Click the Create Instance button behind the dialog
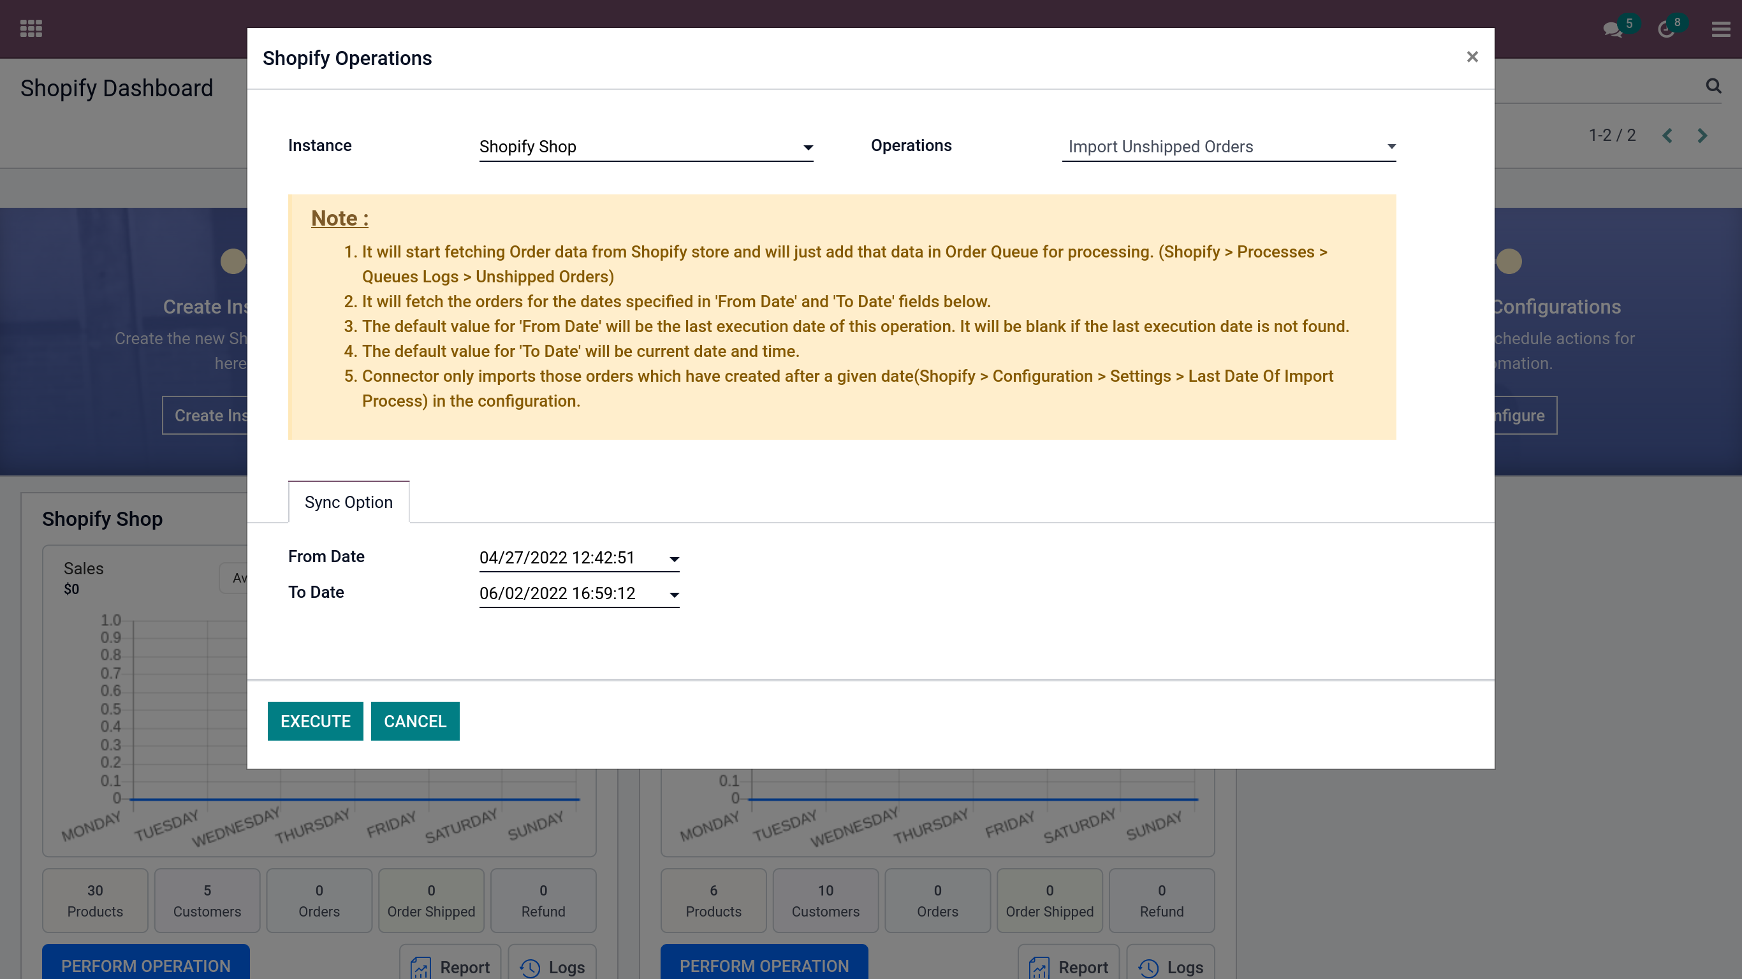Screen dimensions: 1742x979 point(205,415)
